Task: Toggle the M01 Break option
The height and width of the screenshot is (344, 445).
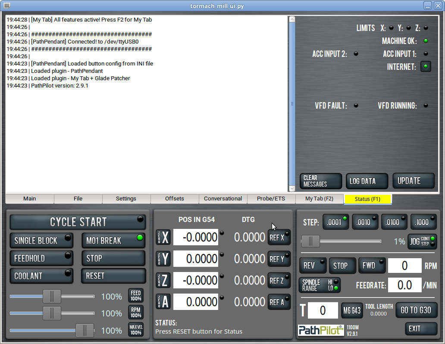Action: pos(113,241)
